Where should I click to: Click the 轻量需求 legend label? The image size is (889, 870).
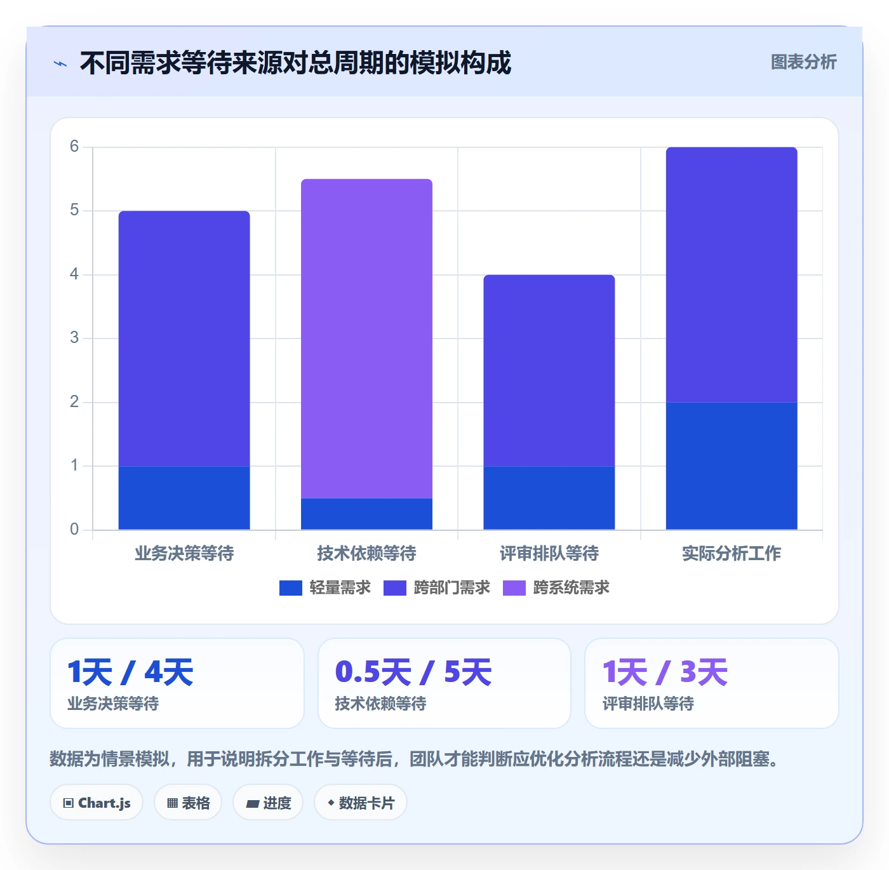click(x=340, y=588)
